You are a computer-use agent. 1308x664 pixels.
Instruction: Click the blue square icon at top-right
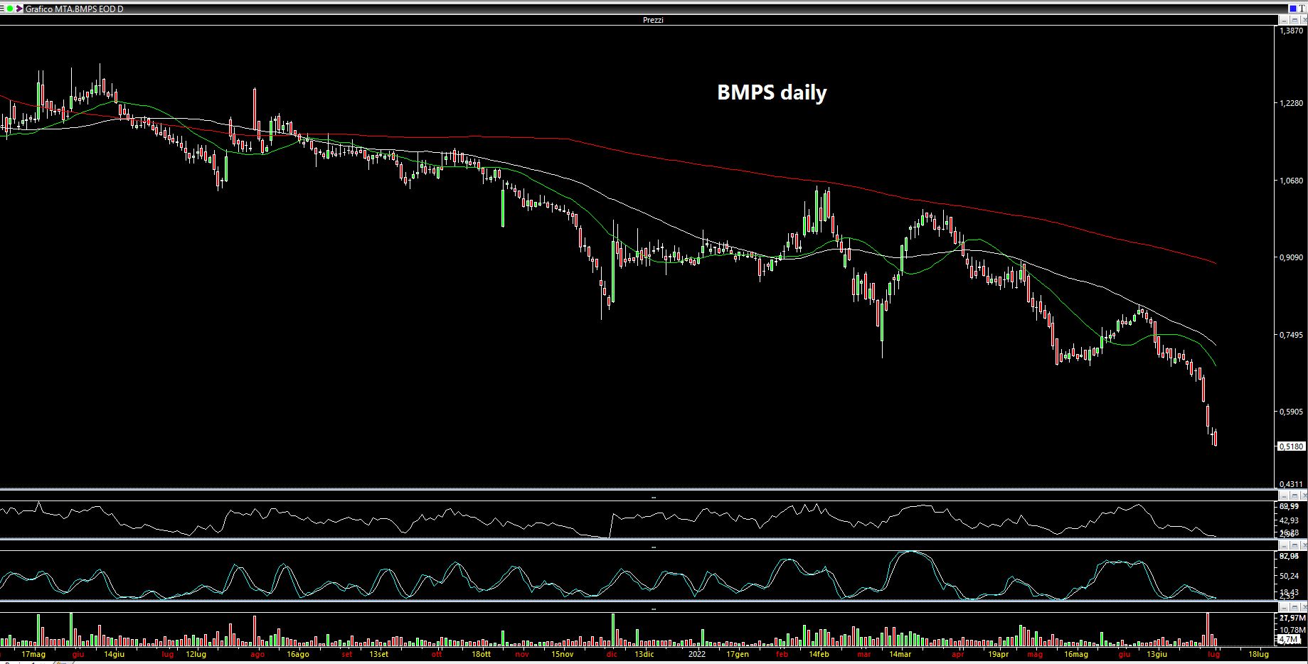[x=1293, y=9]
